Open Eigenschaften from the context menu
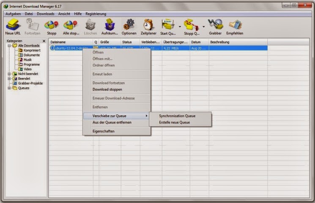315x203 pixels. (x=117, y=131)
